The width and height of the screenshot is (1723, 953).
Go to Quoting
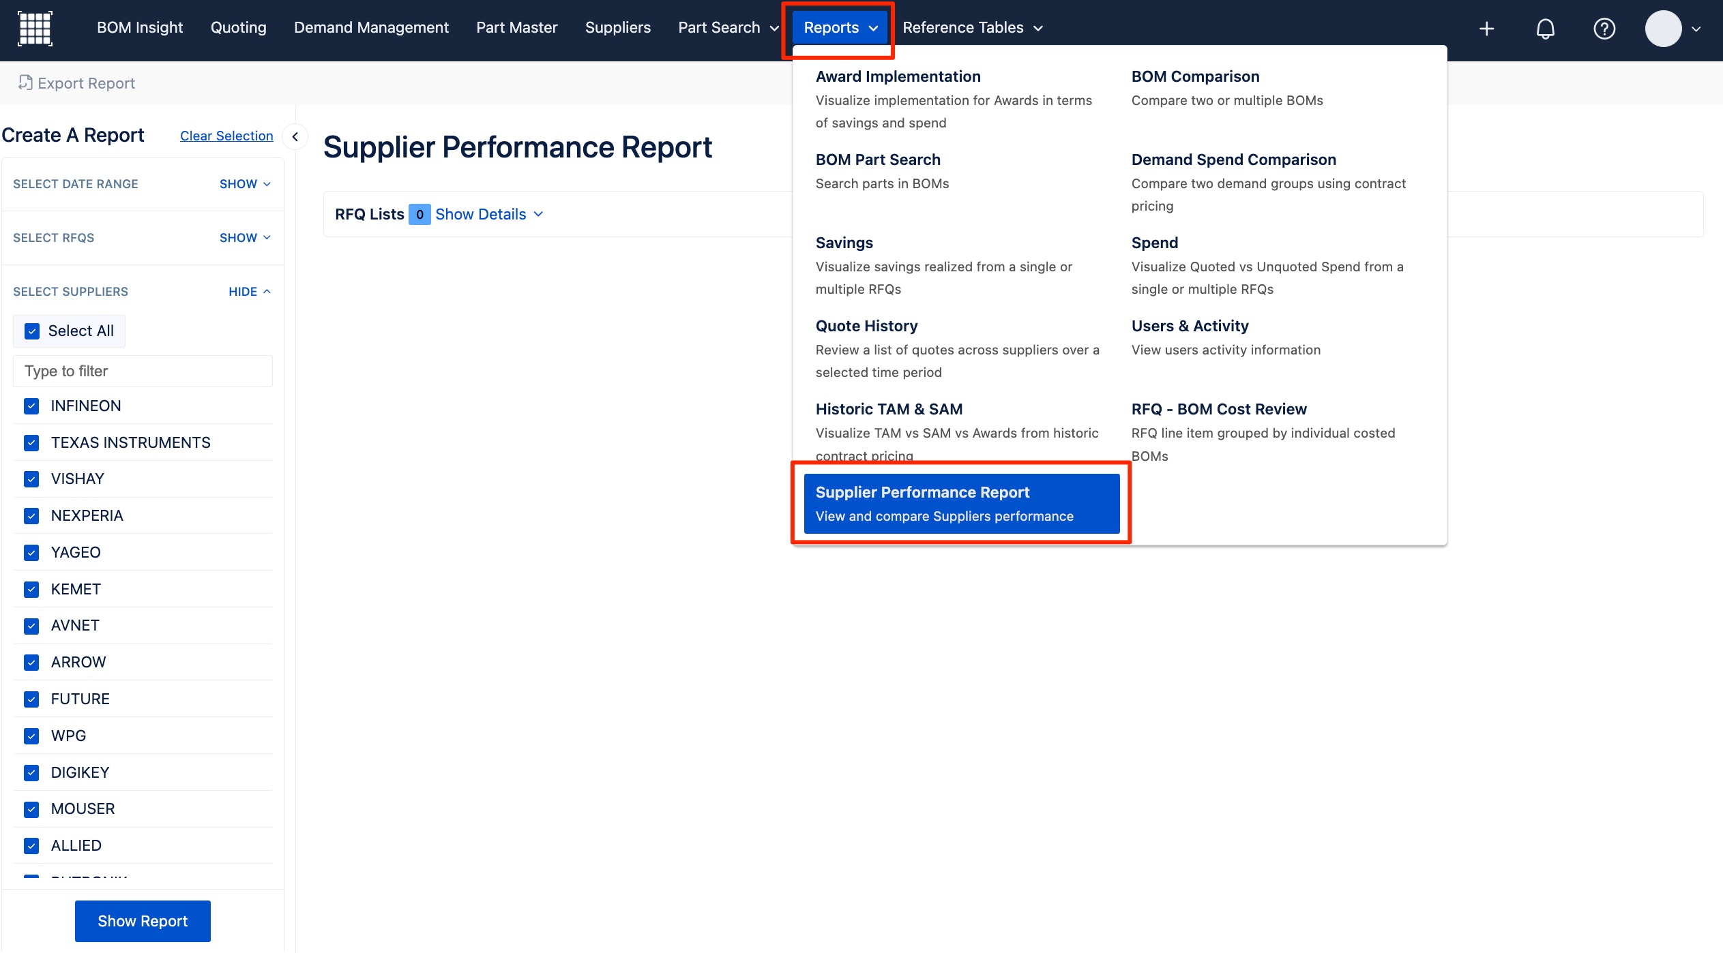click(x=238, y=28)
